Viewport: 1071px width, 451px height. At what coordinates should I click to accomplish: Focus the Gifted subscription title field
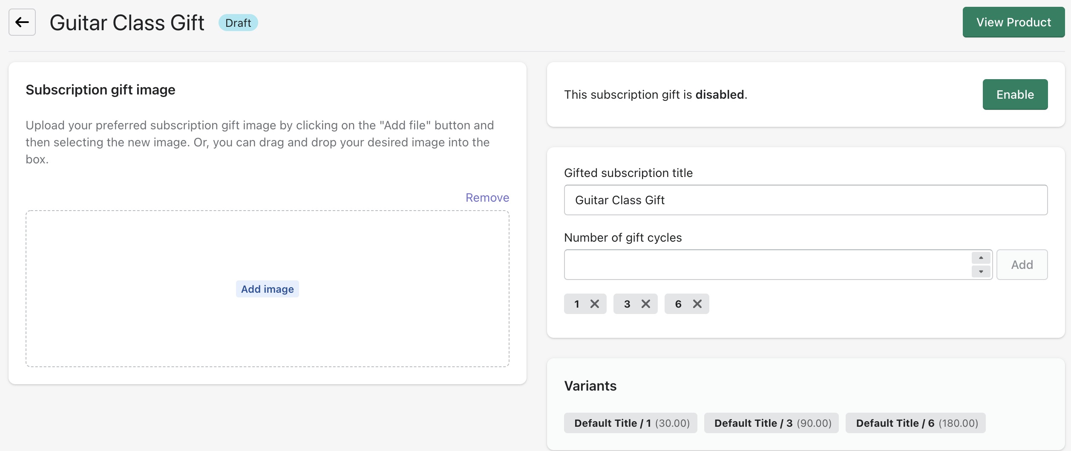point(805,200)
